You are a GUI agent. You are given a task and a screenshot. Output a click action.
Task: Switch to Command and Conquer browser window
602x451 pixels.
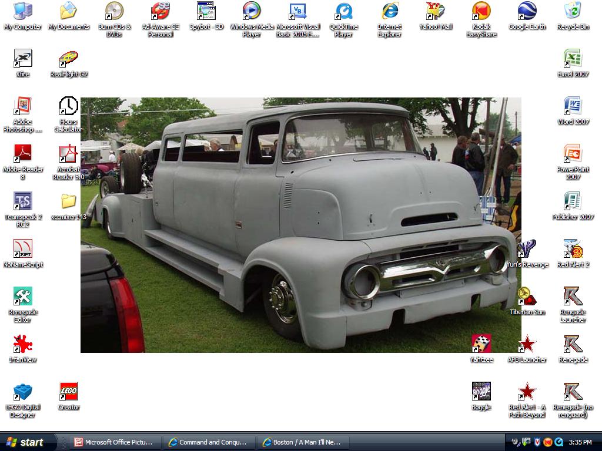pos(210,442)
